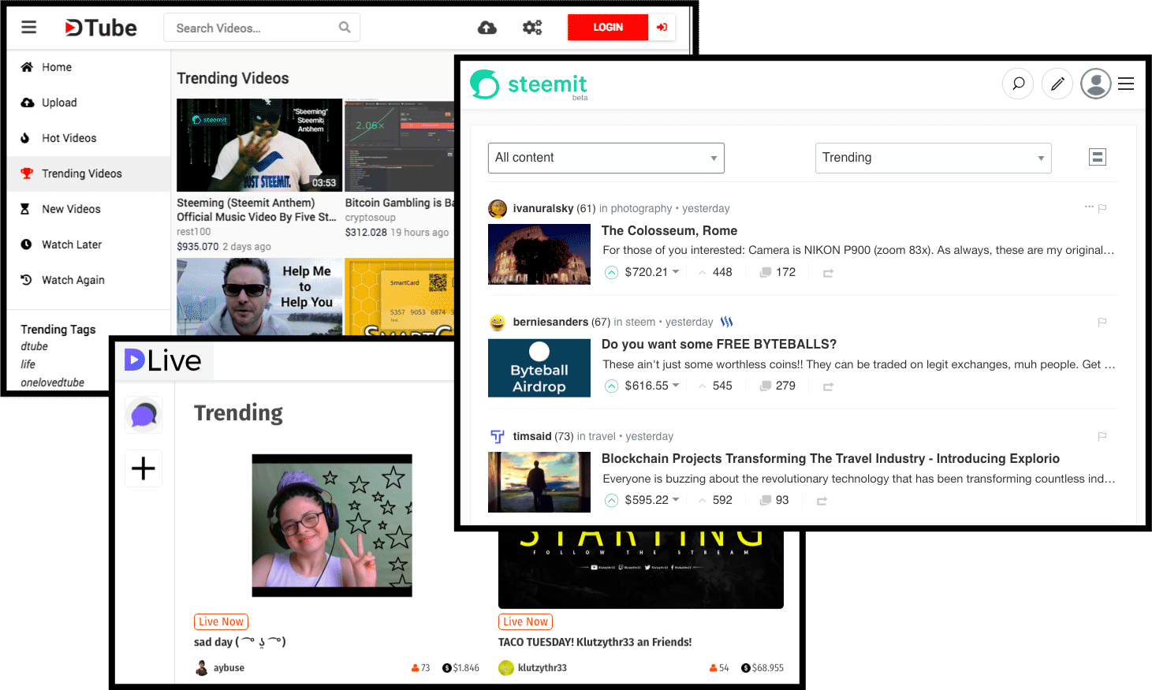Open the aybuse sad day live stream thumbnail
The height and width of the screenshot is (690, 1152).
click(x=332, y=525)
